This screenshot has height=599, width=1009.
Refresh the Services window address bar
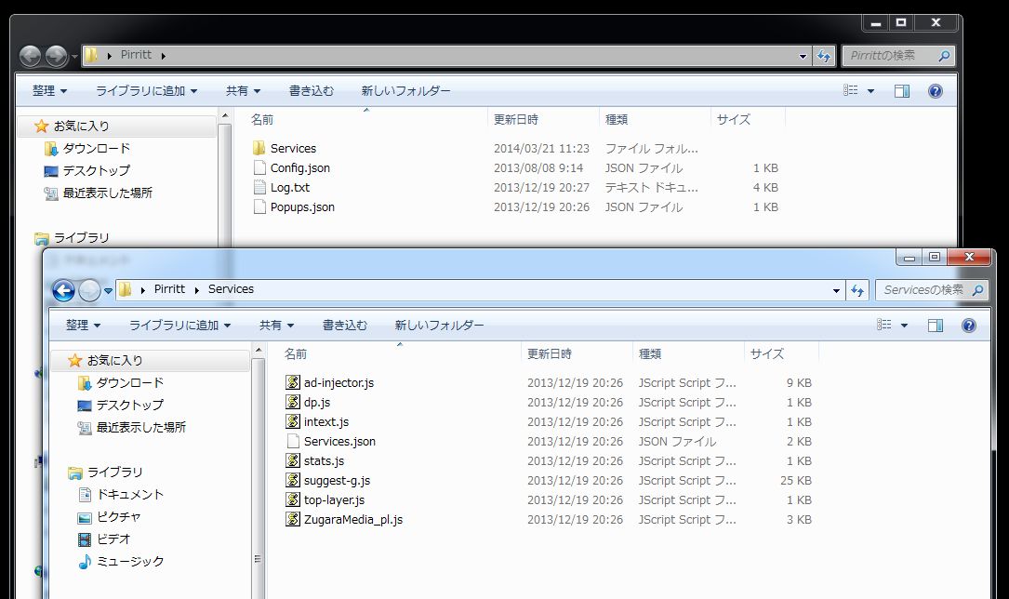(x=857, y=290)
